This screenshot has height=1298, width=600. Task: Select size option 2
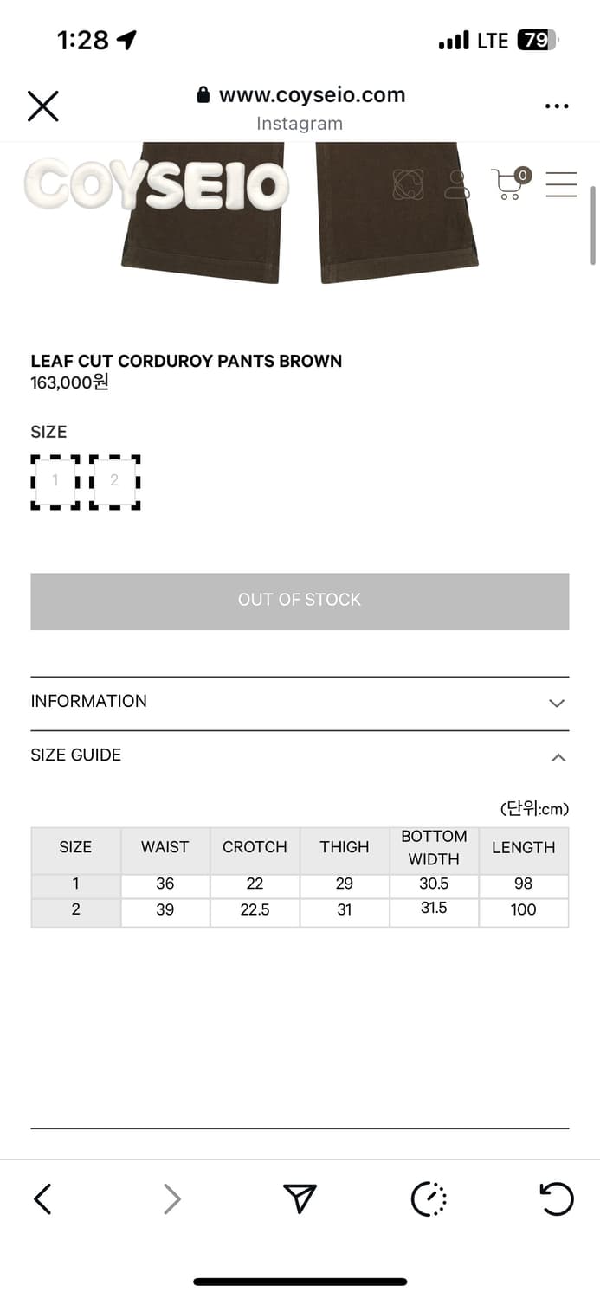[x=114, y=481]
